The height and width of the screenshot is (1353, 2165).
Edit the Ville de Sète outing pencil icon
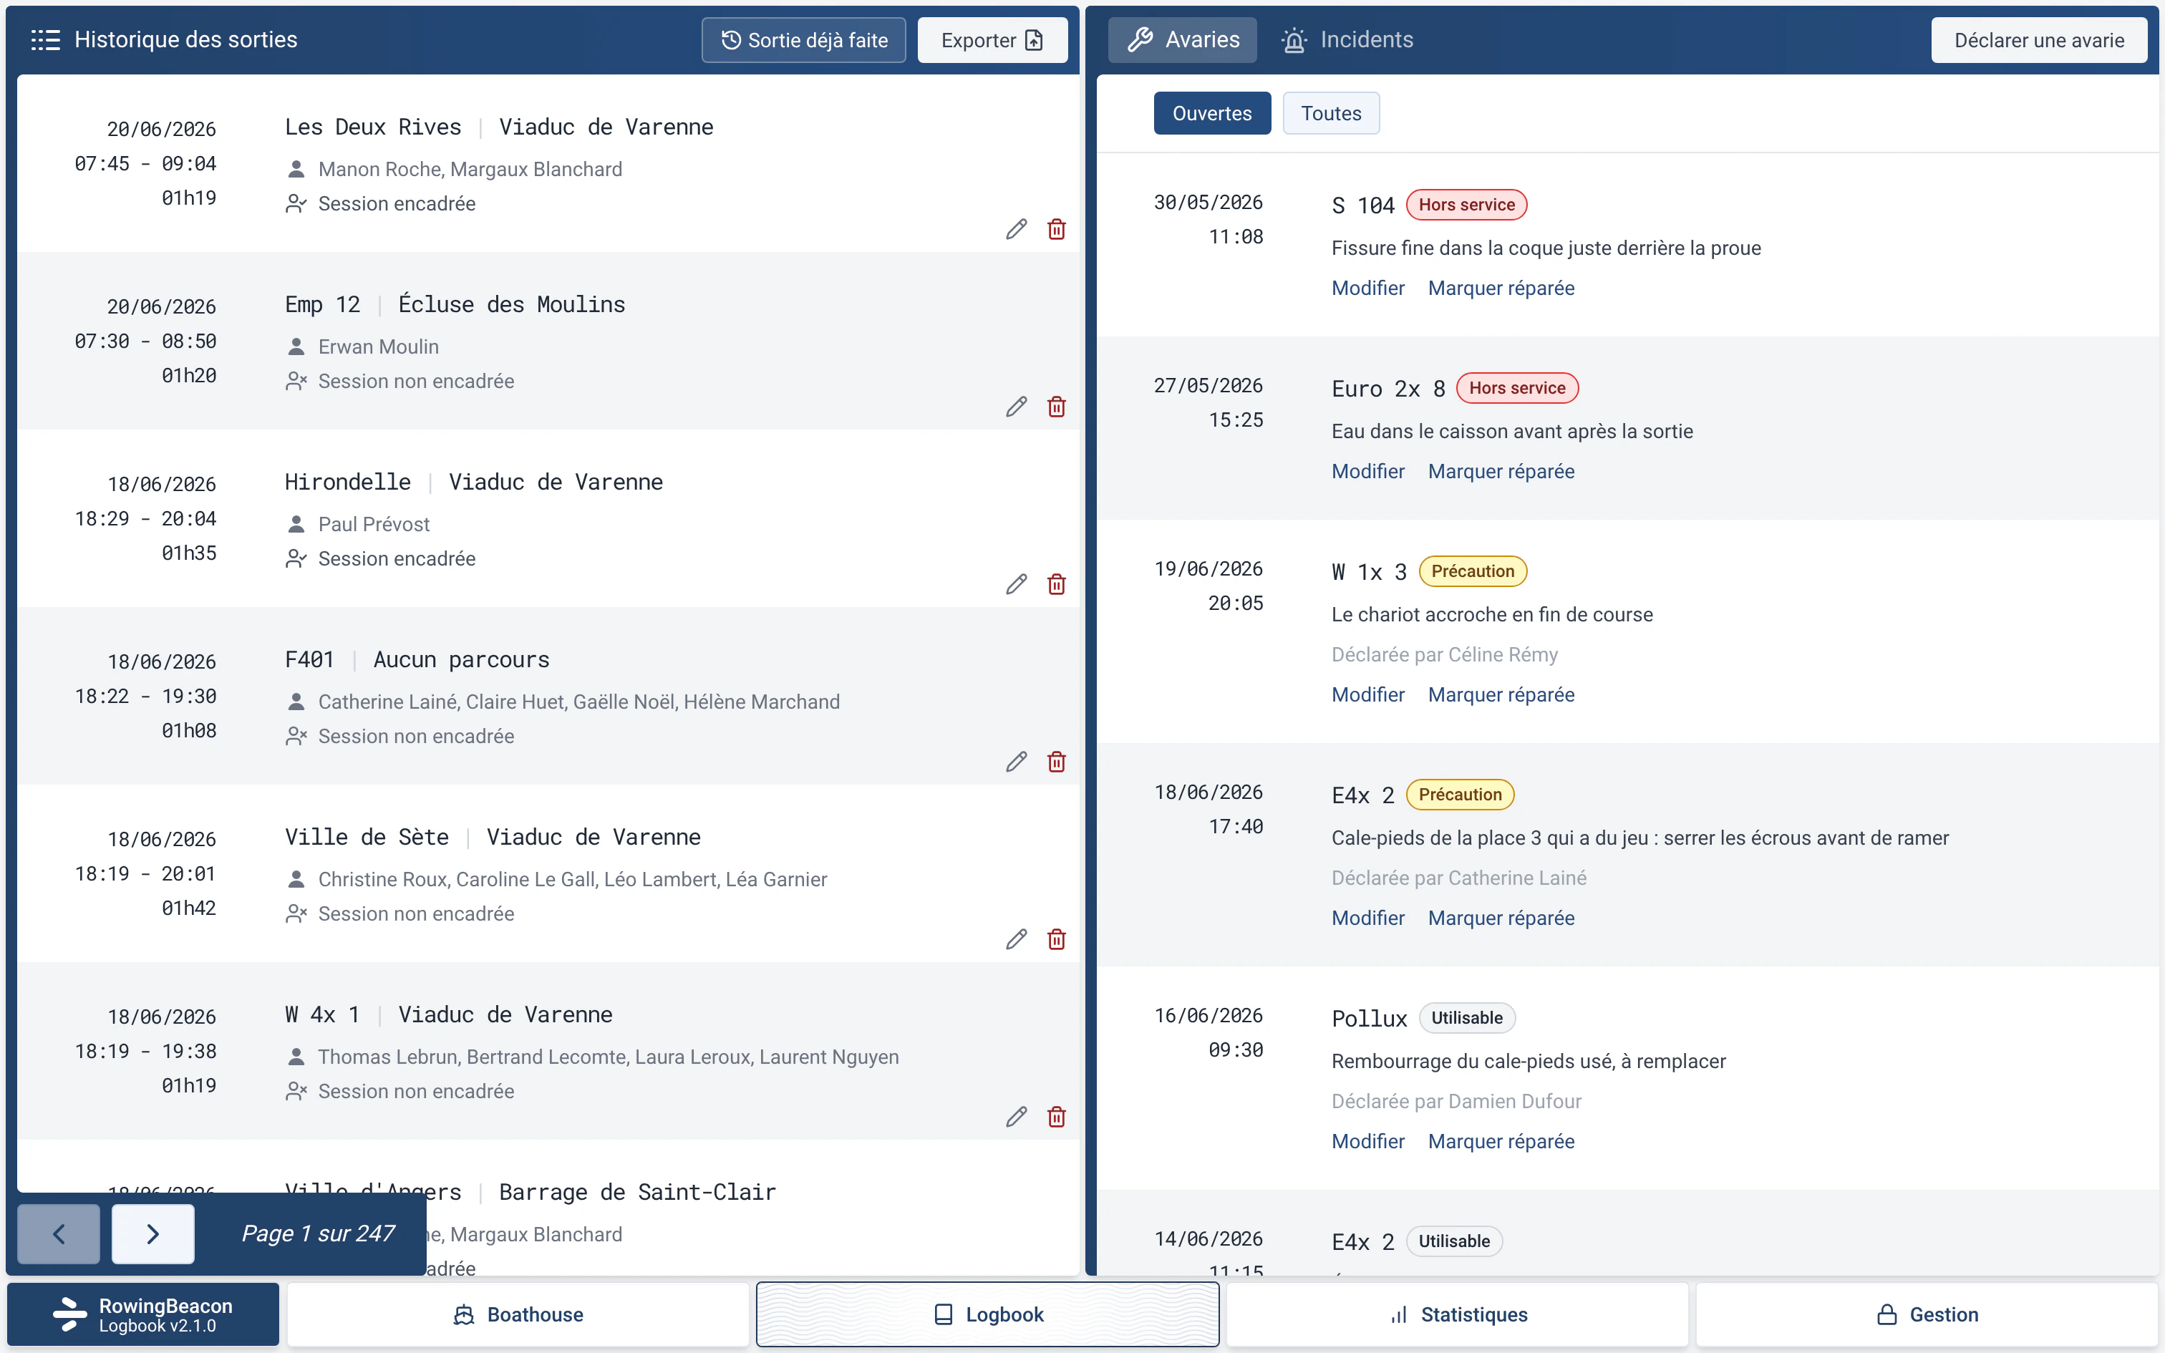click(1017, 939)
